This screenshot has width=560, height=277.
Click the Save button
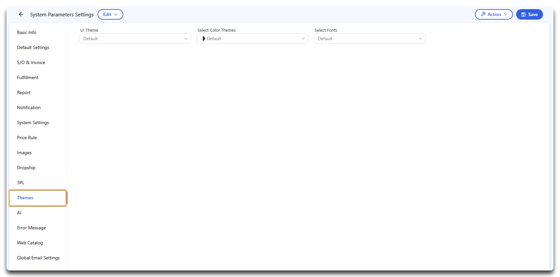pos(529,14)
